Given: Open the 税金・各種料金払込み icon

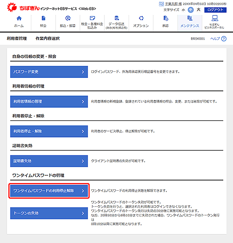Looking at the screenshot, I should pyautogui.click(x=92, y=18).
